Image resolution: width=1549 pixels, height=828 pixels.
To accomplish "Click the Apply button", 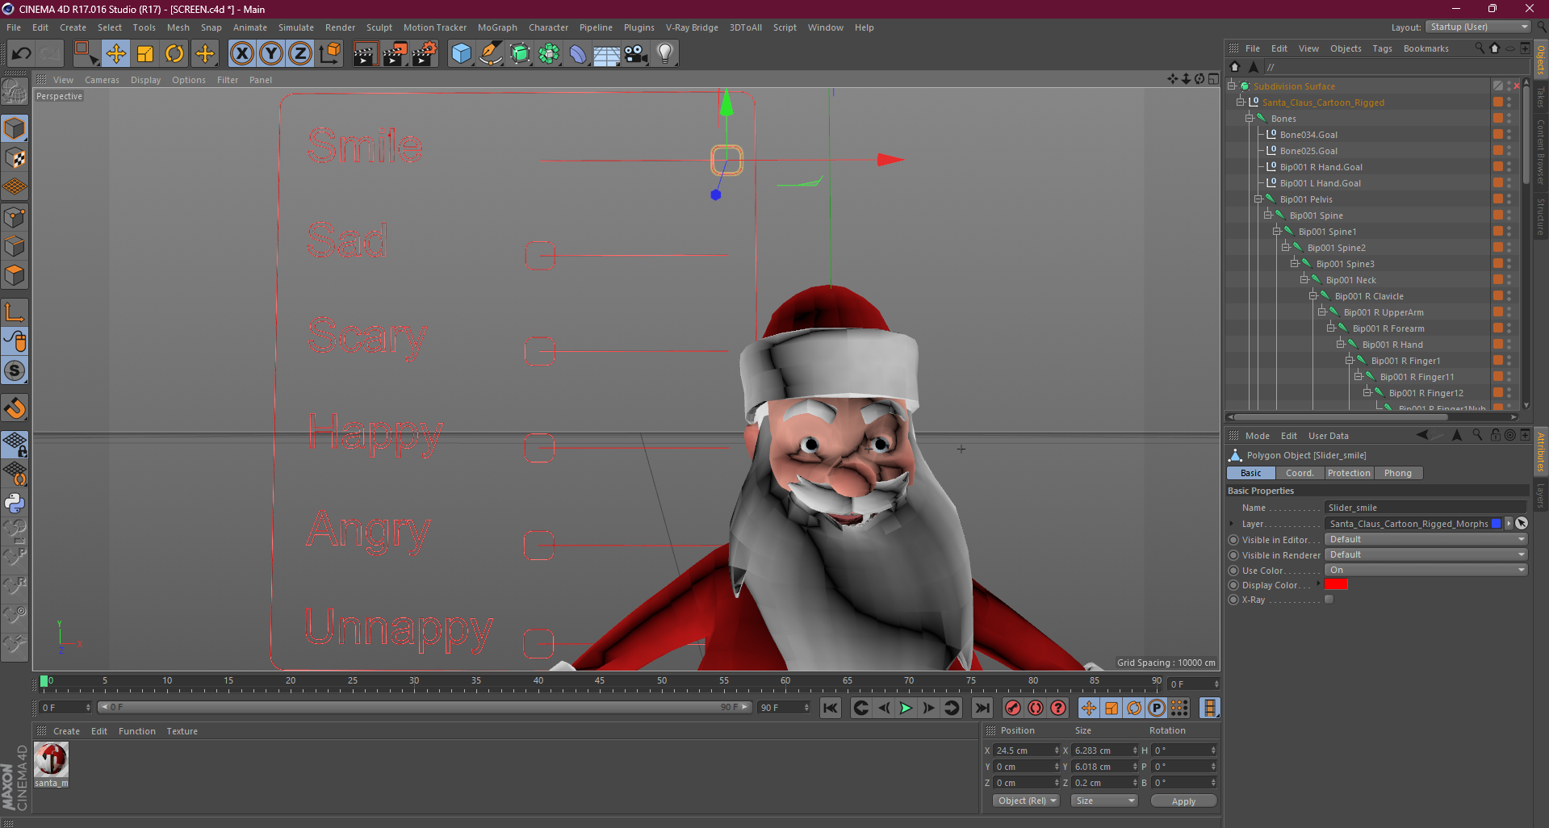I will click(1183, 801).
